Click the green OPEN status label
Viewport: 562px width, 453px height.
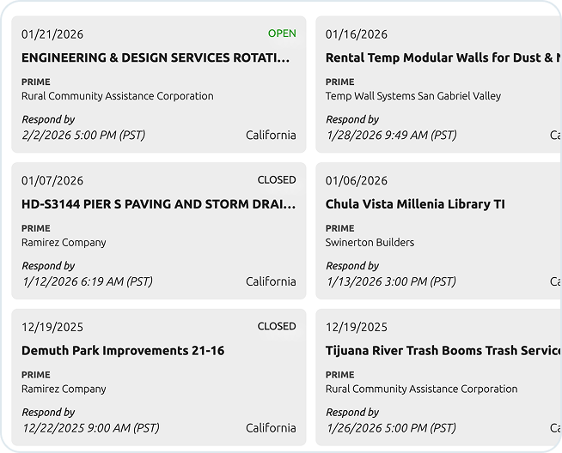[282, 33]
